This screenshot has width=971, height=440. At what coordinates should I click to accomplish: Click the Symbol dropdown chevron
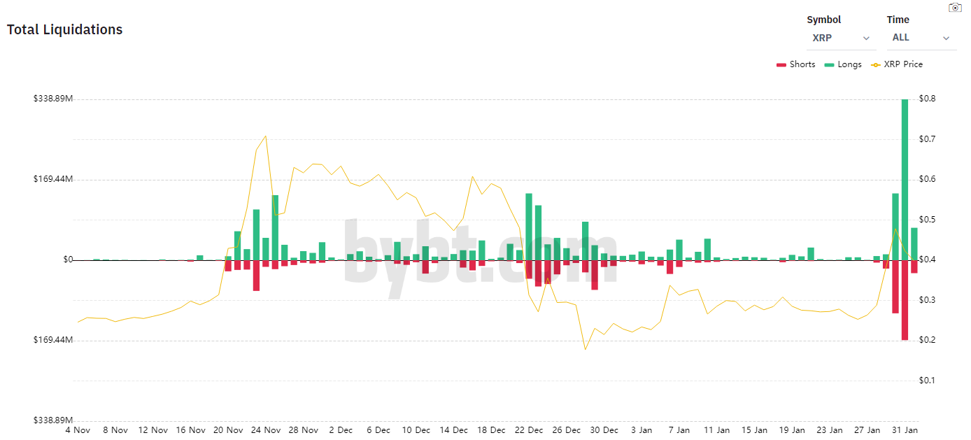866,38
